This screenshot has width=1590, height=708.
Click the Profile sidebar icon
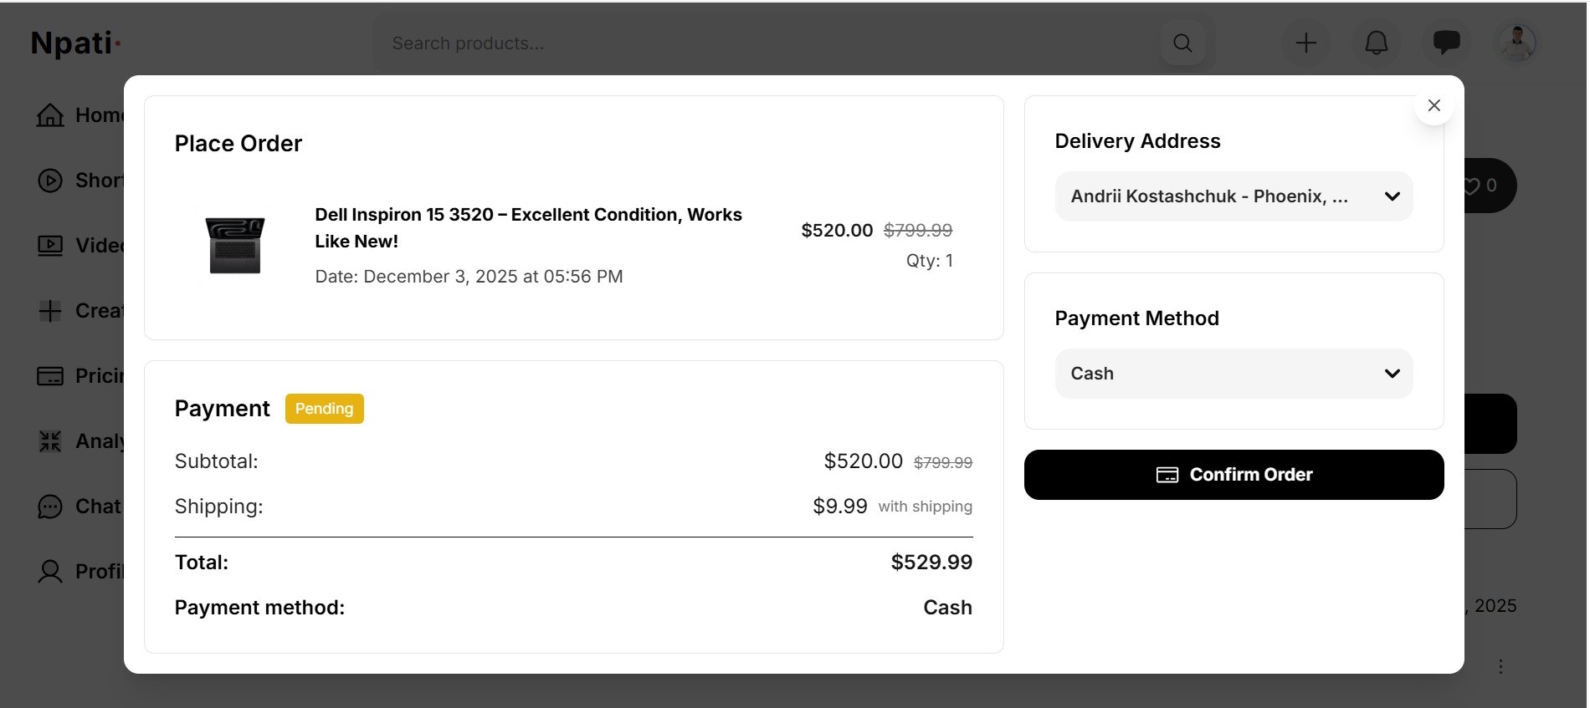pyautogui.click(x=50, y=572)
